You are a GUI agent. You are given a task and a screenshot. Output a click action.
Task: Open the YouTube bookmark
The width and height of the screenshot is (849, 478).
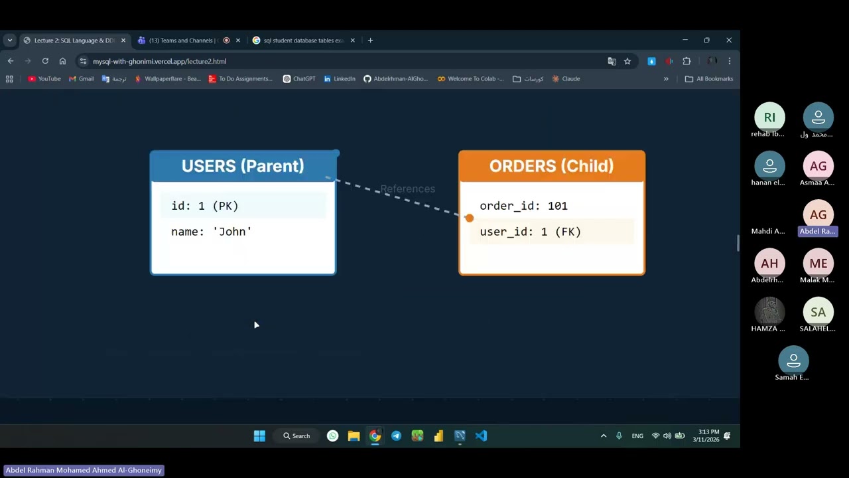click(x=44, y=79)
